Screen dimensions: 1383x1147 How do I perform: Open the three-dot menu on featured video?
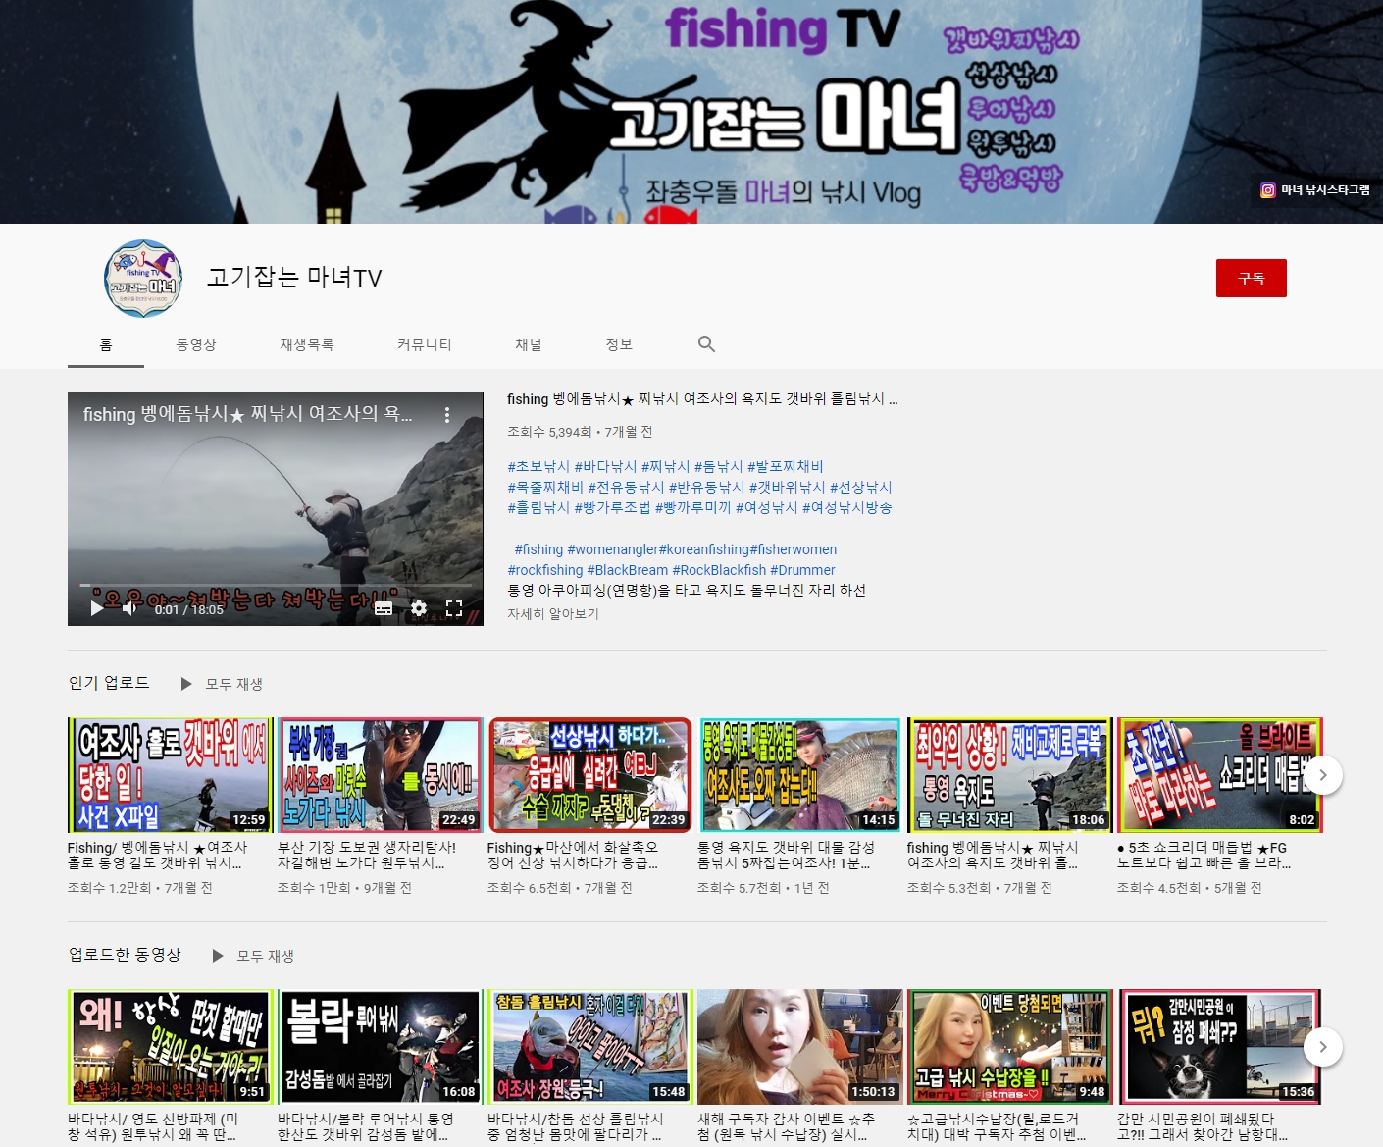(447, 415)
